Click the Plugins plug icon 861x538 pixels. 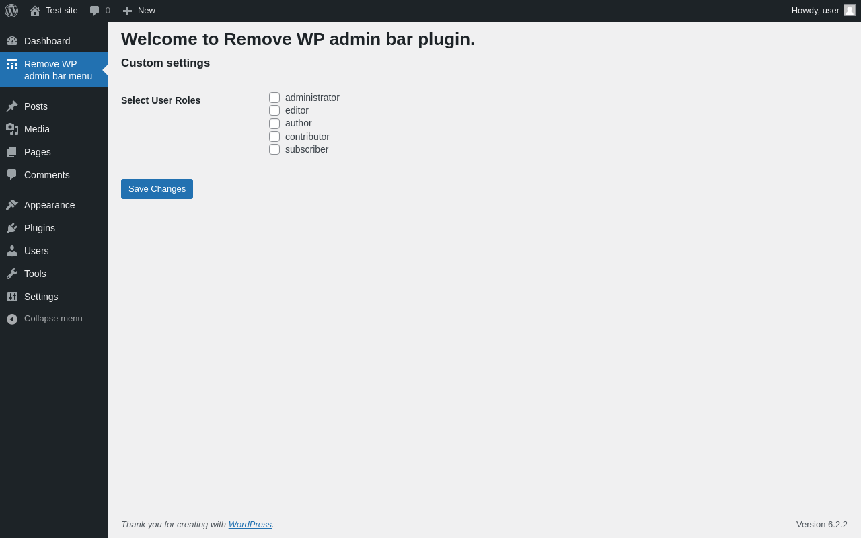click(x=12, y=228)
